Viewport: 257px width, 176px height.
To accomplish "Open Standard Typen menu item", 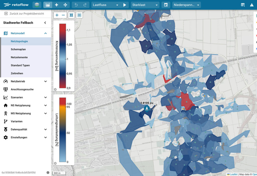I will [x=26, y=65].
